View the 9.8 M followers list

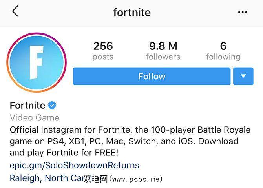(163, 51)
